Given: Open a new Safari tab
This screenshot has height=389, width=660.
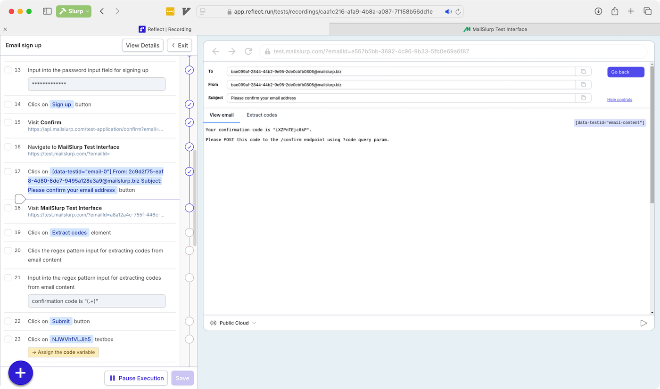Looking at the screenshot, I should point(631,11).
